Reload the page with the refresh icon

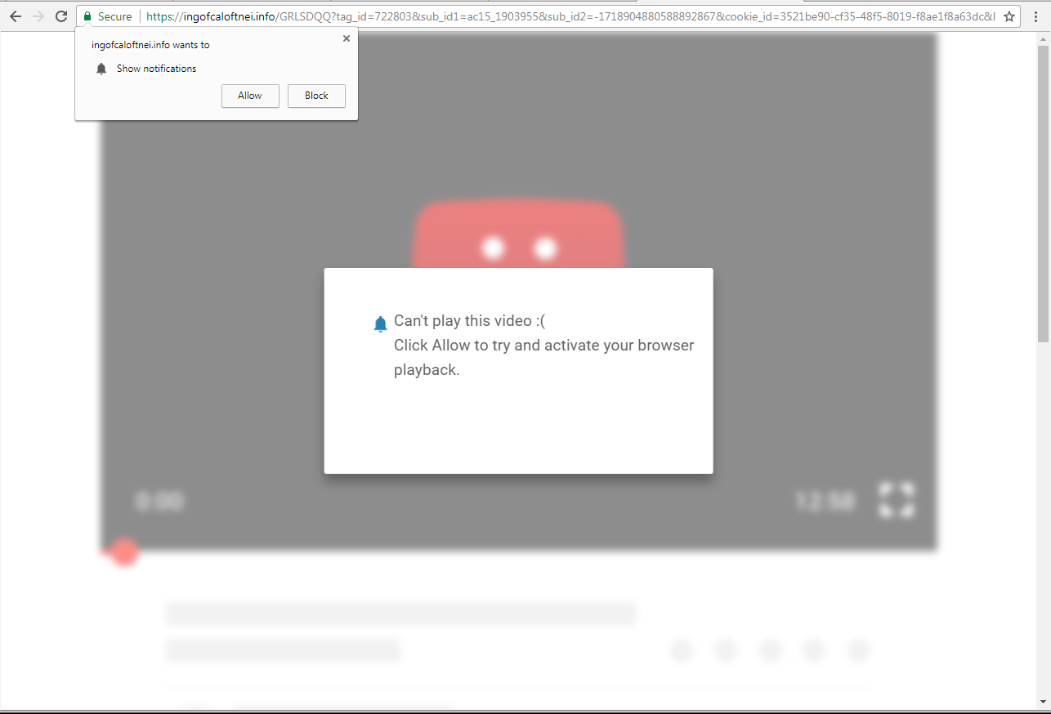(61, 16)
